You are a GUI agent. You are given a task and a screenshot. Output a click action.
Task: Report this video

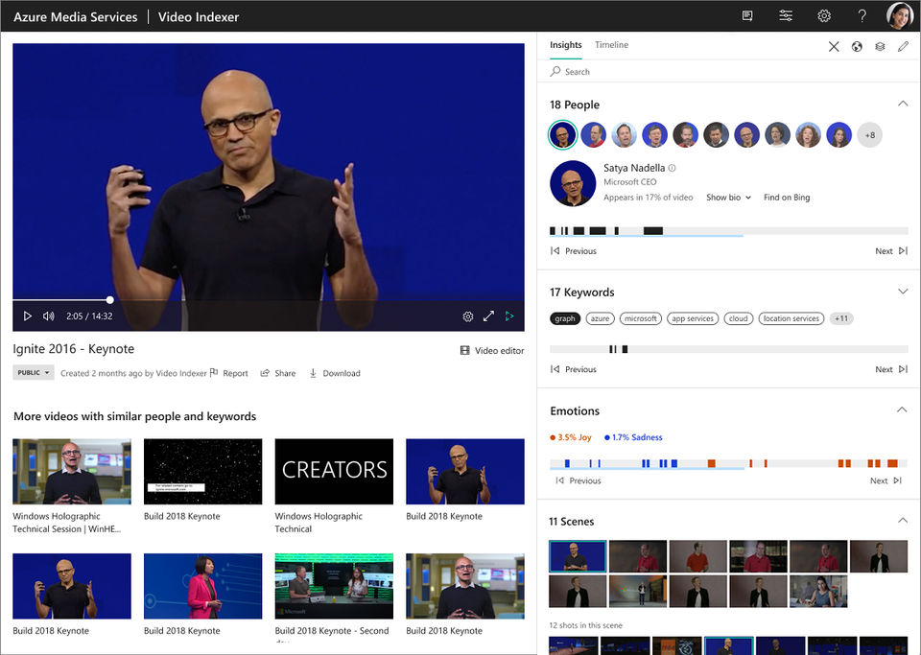pyautogui.click(x=228, y=373)
